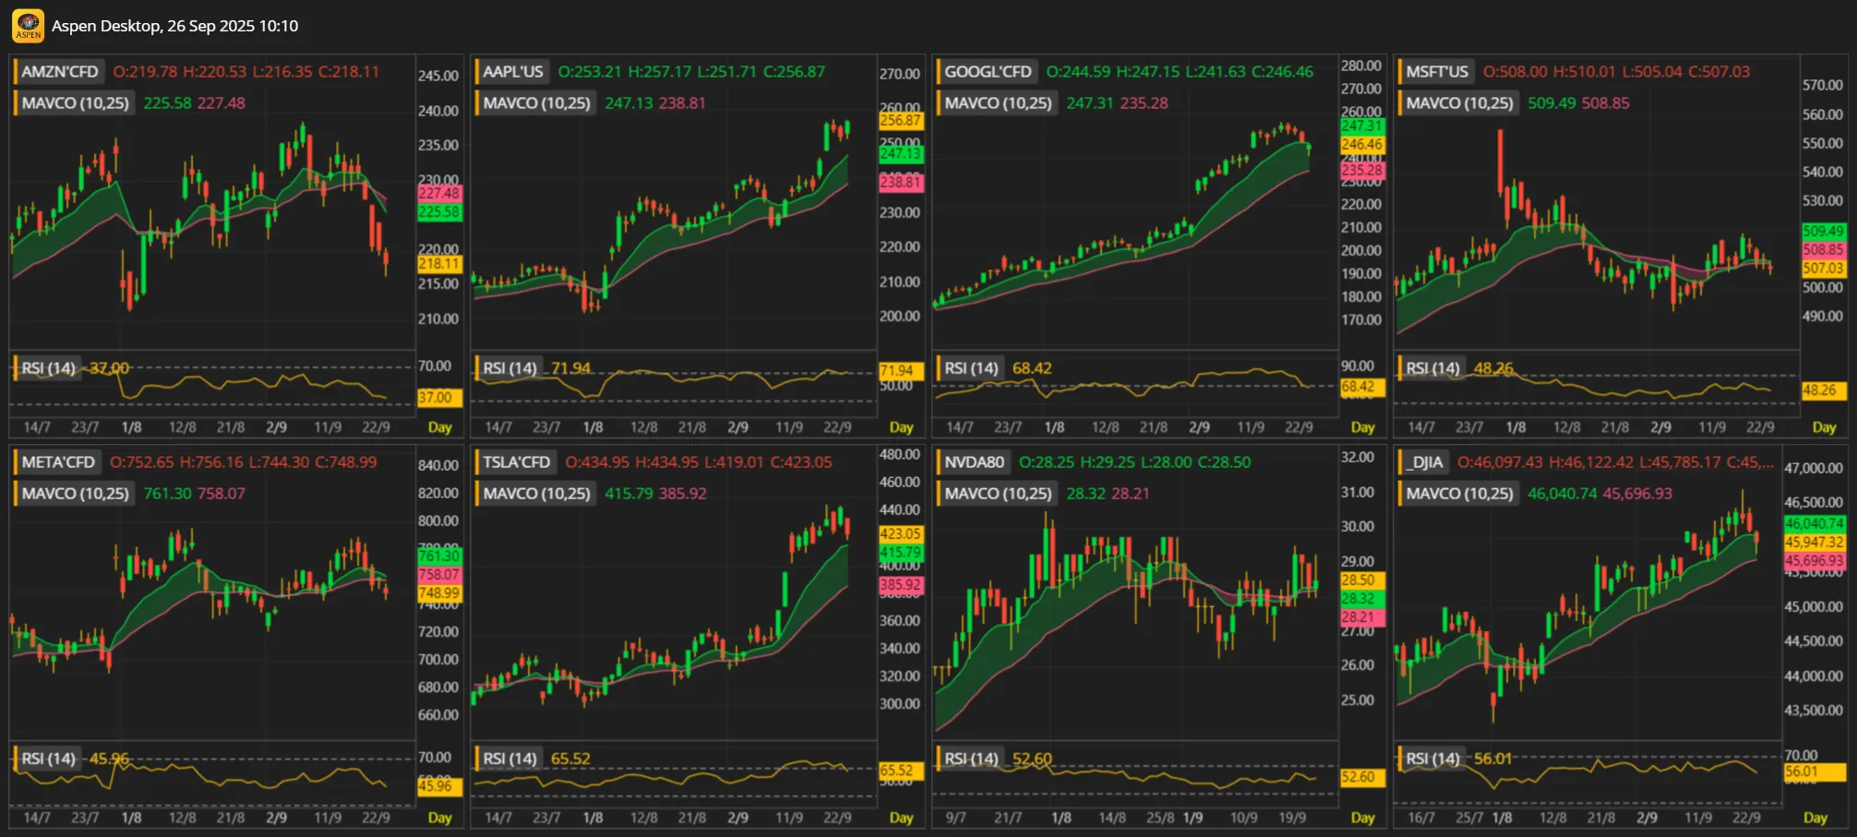Click the TSLA'CFD symbol label
This screenshot has width=1857, height=837.
pyautogui.click(x=516, y=462)
